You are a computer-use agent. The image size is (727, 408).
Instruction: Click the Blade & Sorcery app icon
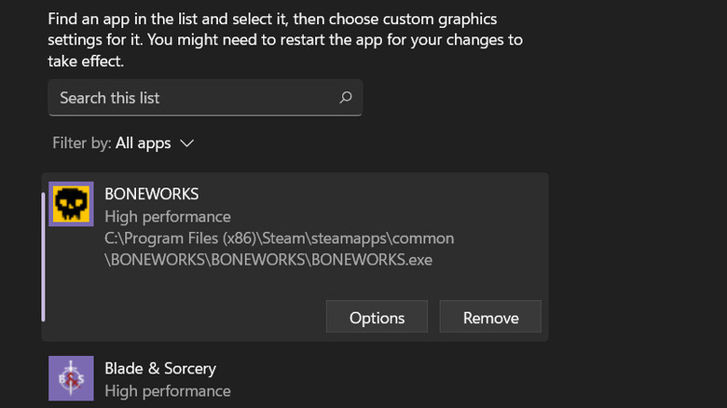[71, 378]
